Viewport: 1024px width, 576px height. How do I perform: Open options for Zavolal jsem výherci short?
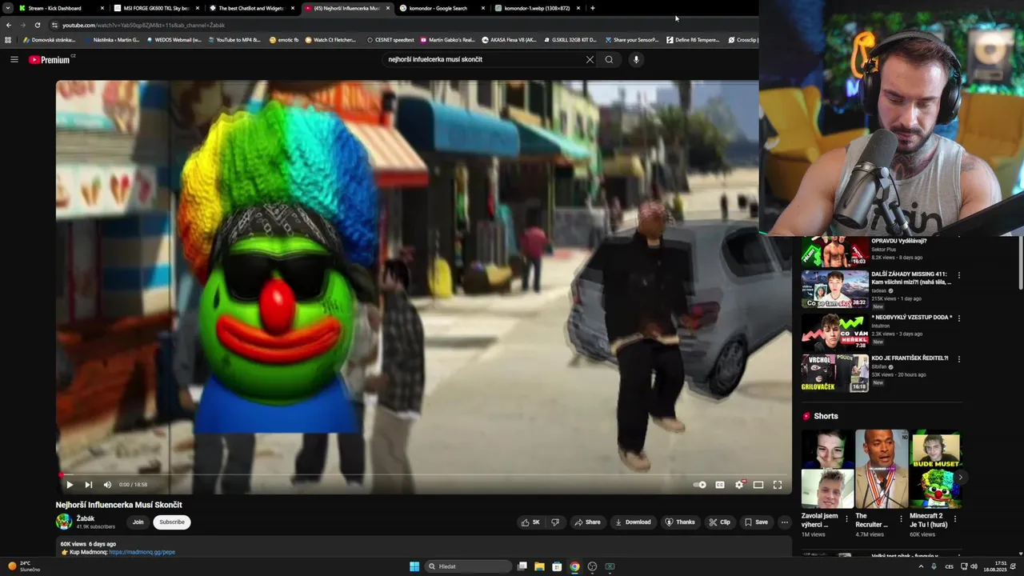pos(846,518)
